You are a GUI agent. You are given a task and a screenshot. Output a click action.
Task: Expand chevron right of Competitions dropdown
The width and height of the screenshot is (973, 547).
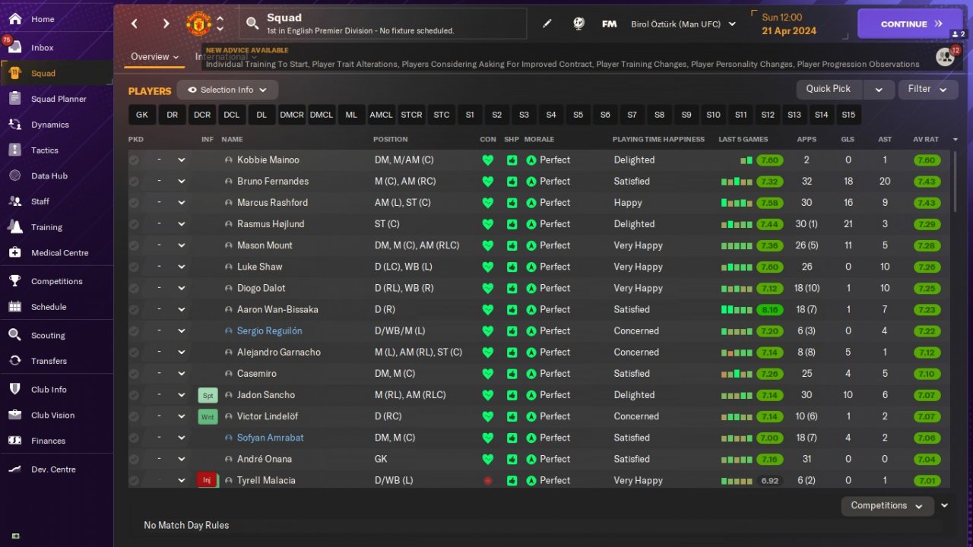pos(945,506)
